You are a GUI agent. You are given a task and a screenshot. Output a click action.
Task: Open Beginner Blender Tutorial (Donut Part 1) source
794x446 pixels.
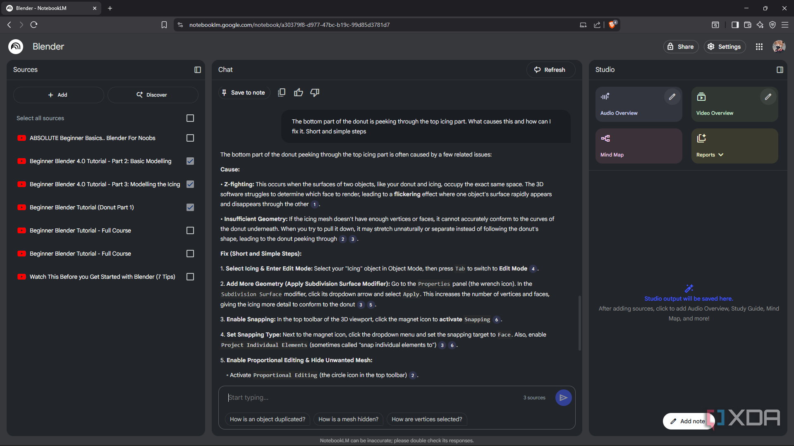tap(82, 207)
